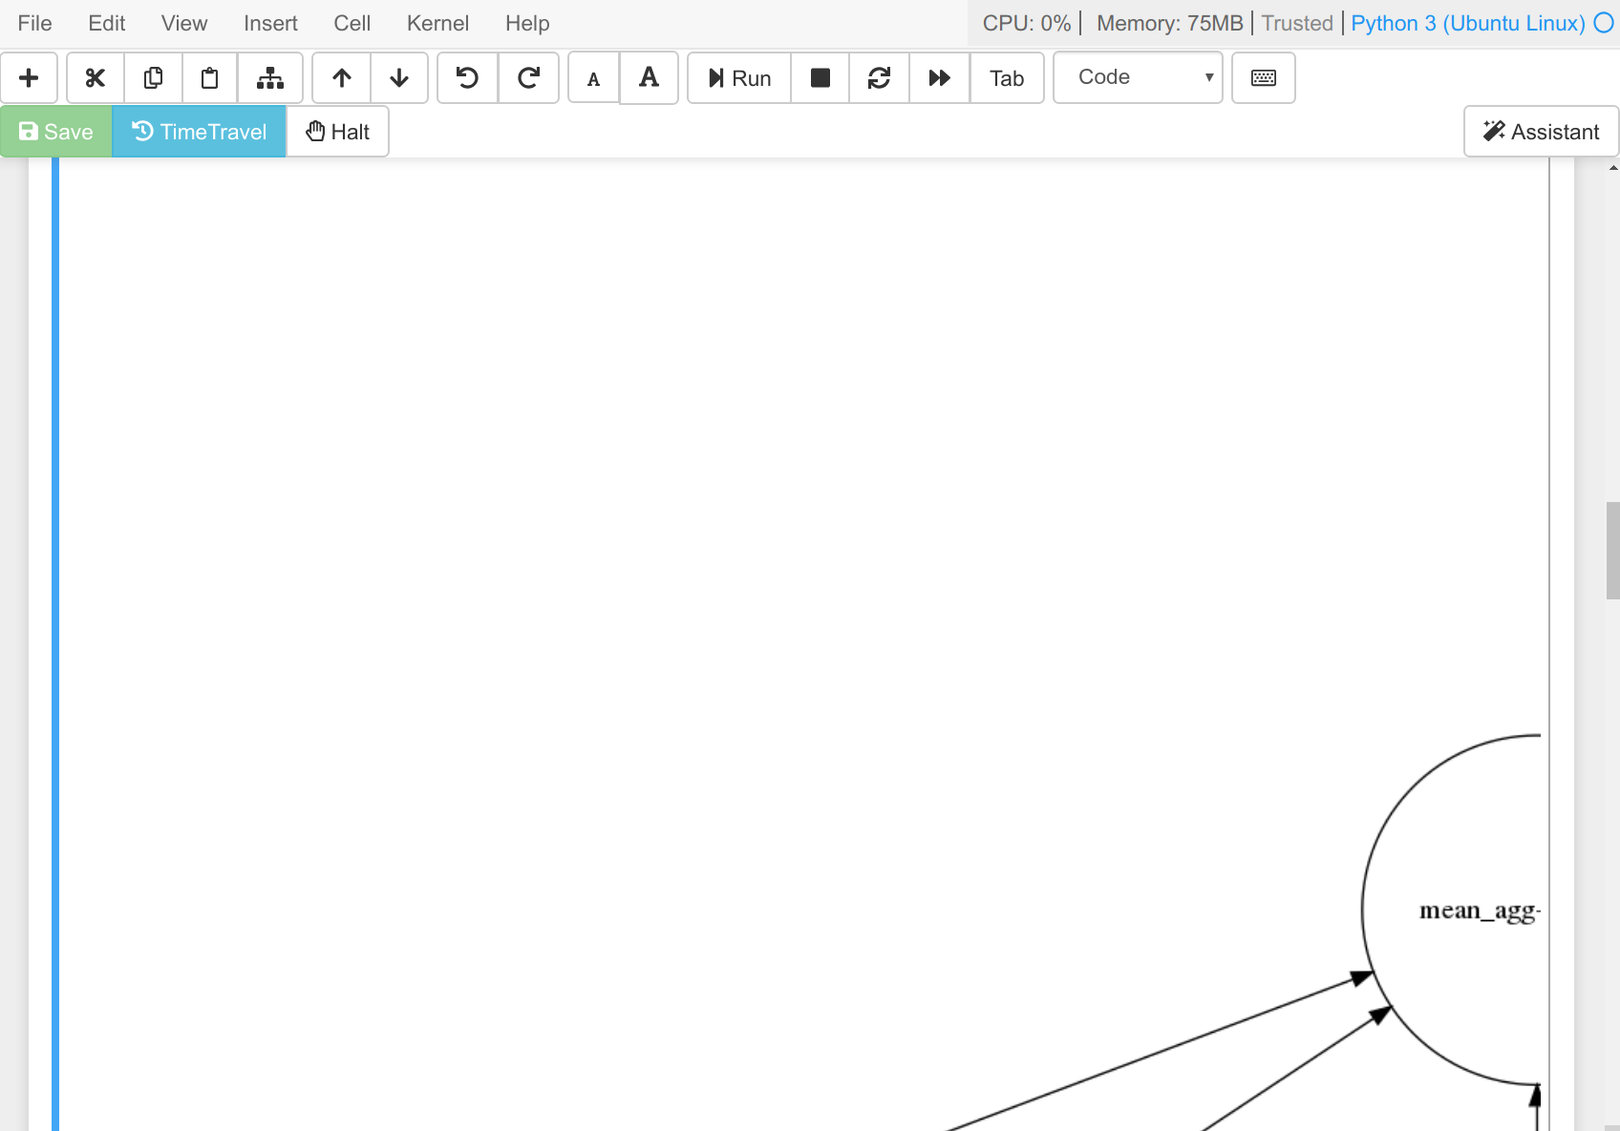Open the Code cell type dropdown
Viewport: 1620px width, 1131px height.
[x=1137, y=77]
